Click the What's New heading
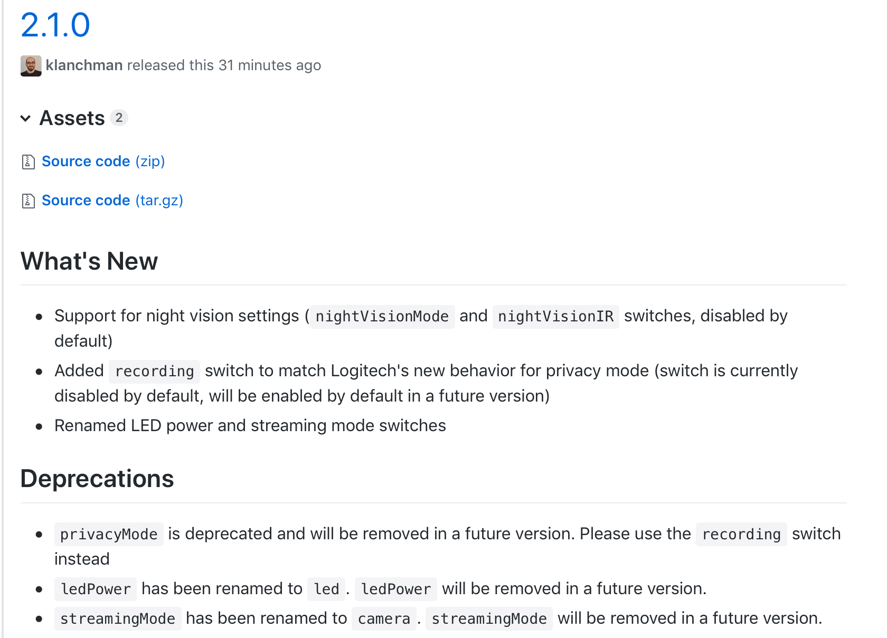887x638 pixels. [89, 261]
